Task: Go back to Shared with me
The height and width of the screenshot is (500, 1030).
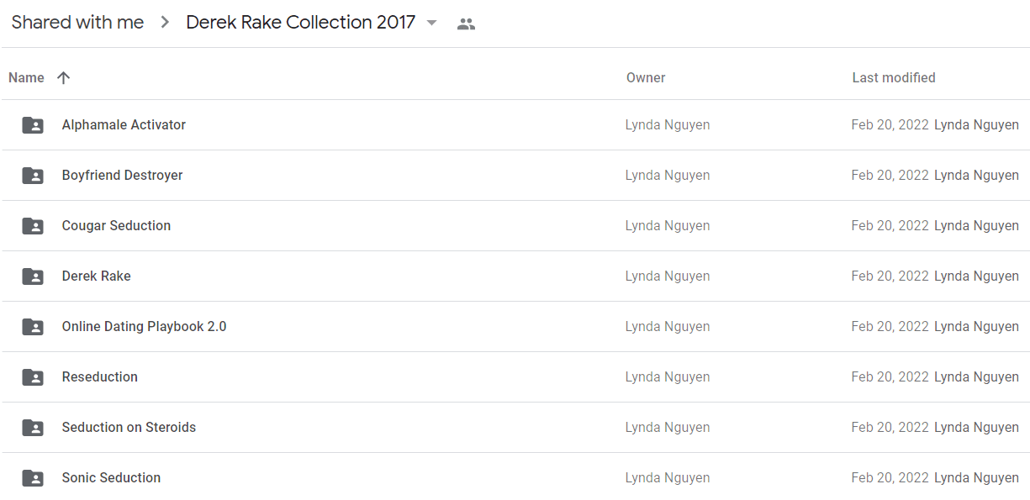Action: [x=77, y=23]
